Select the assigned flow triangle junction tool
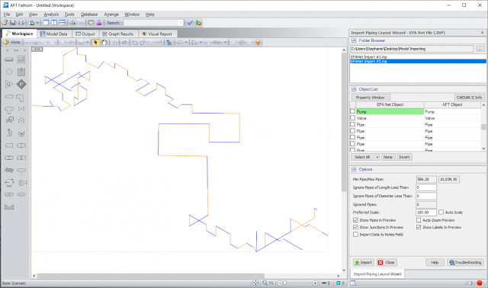488x288 pixels. click(x=9, y=85)
